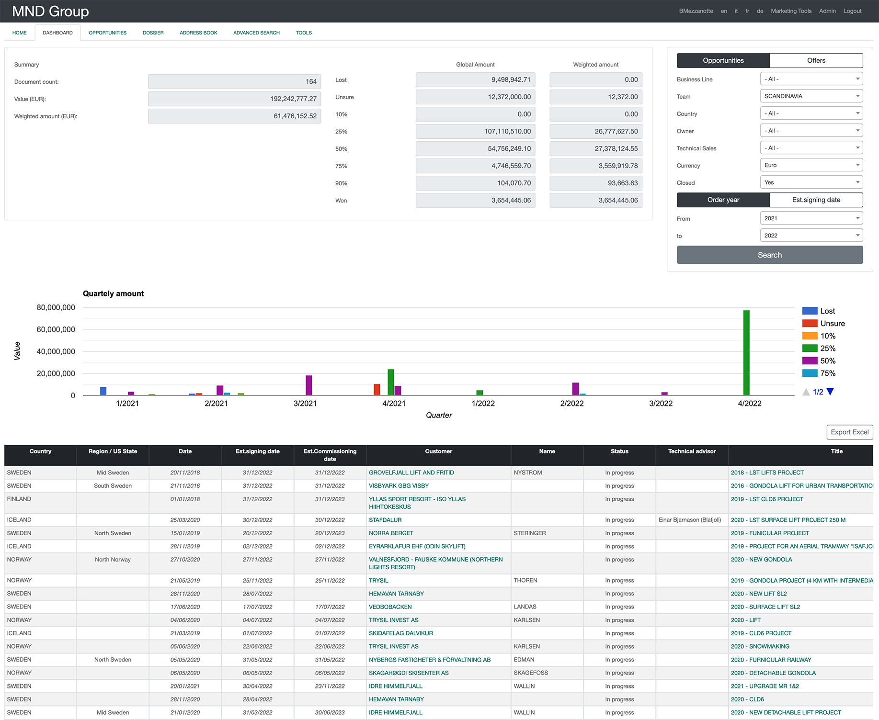Click Logout link
879x720 pixels.
852,11
